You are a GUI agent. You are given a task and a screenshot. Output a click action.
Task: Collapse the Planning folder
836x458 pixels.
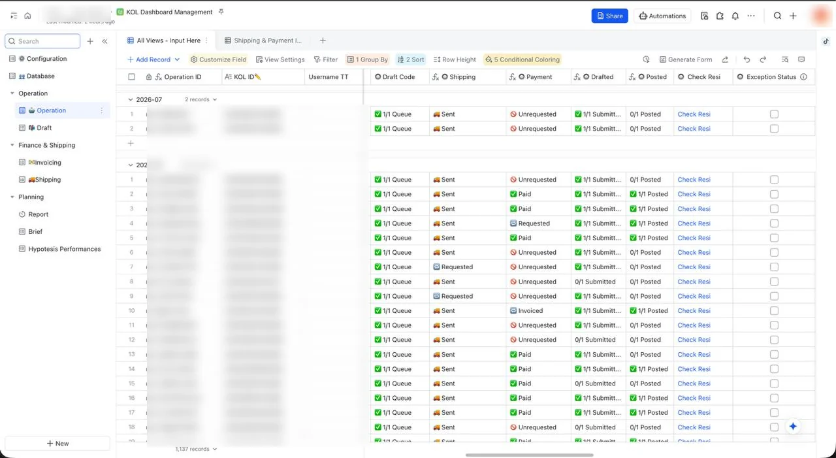[x=12, y=197]
